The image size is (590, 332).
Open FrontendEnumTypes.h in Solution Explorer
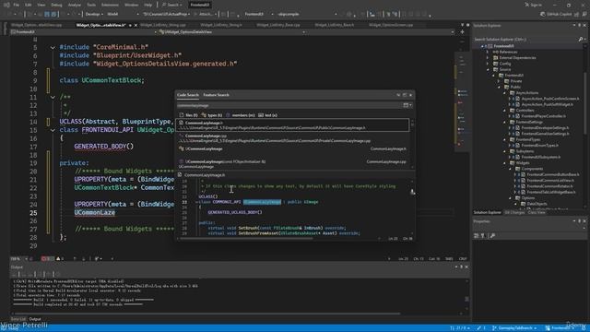540,146
